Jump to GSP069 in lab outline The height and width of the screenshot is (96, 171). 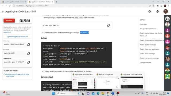(x=143, y=20)
